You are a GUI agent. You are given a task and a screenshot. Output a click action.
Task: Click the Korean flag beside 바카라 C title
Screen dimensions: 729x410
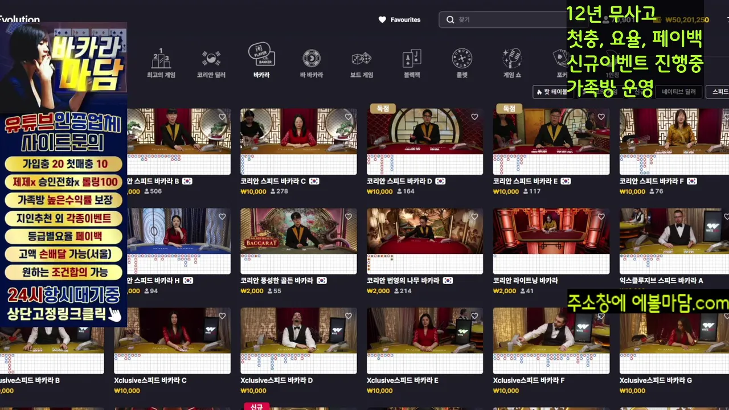coord(314,181)
